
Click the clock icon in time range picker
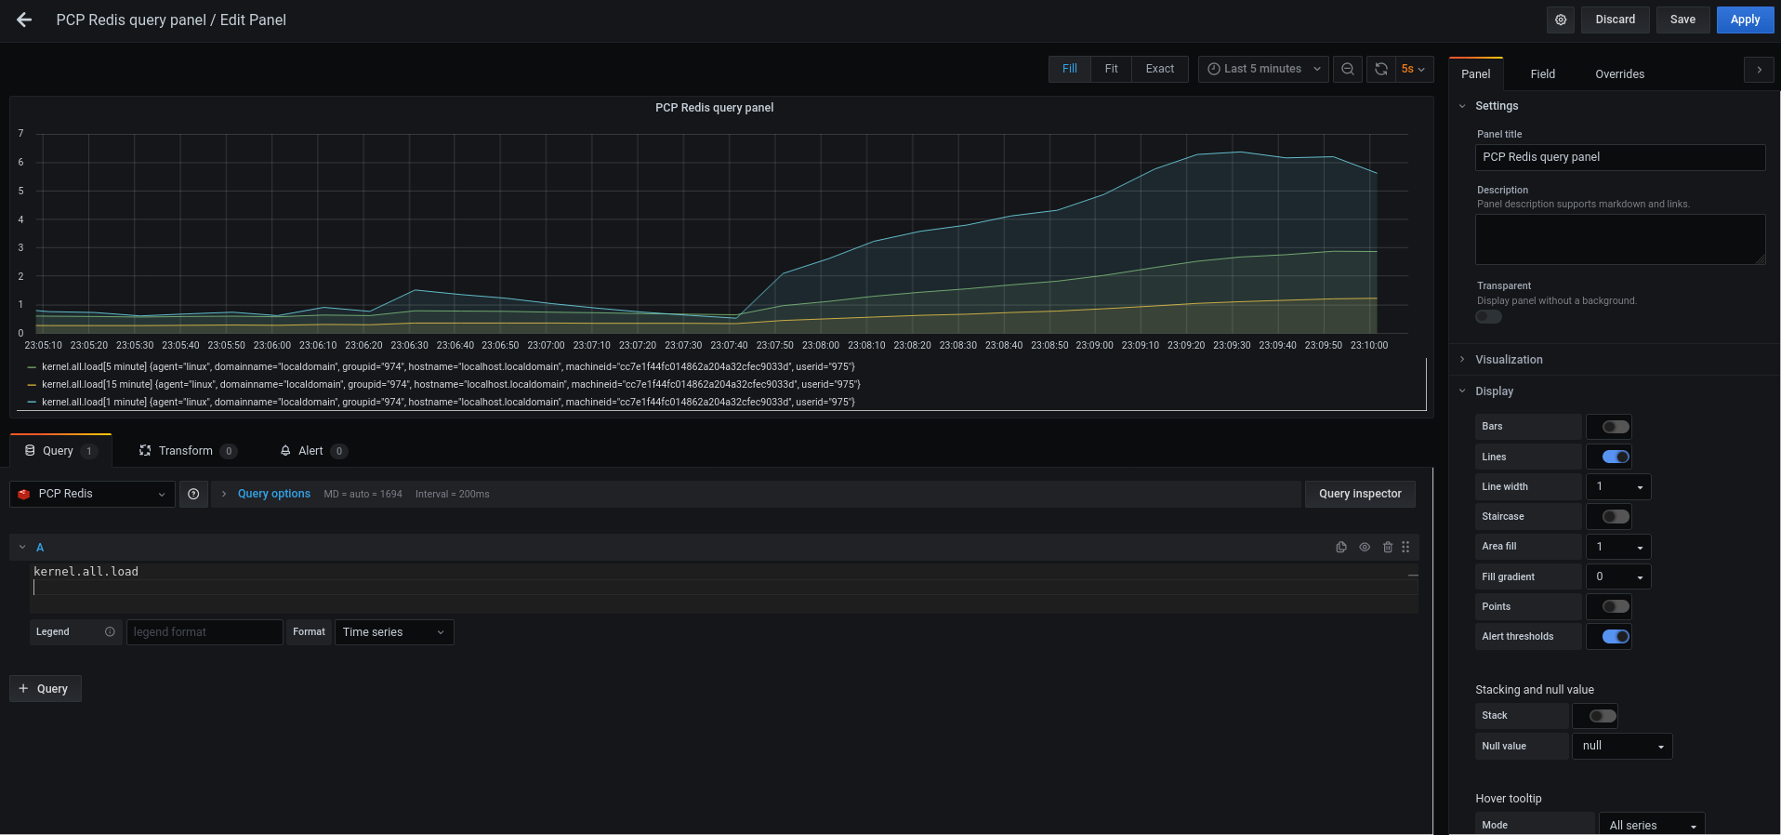pyautogui.click(x=1213, y=69)
